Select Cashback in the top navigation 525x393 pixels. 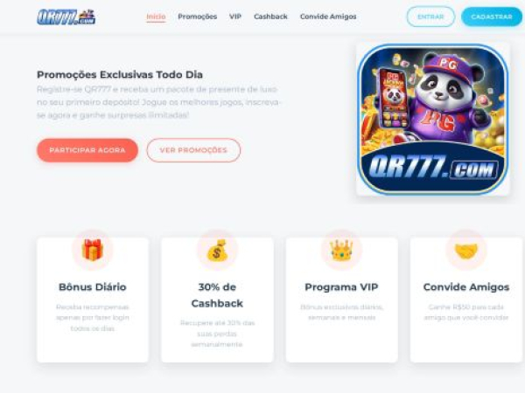click(x=270, y=17)
